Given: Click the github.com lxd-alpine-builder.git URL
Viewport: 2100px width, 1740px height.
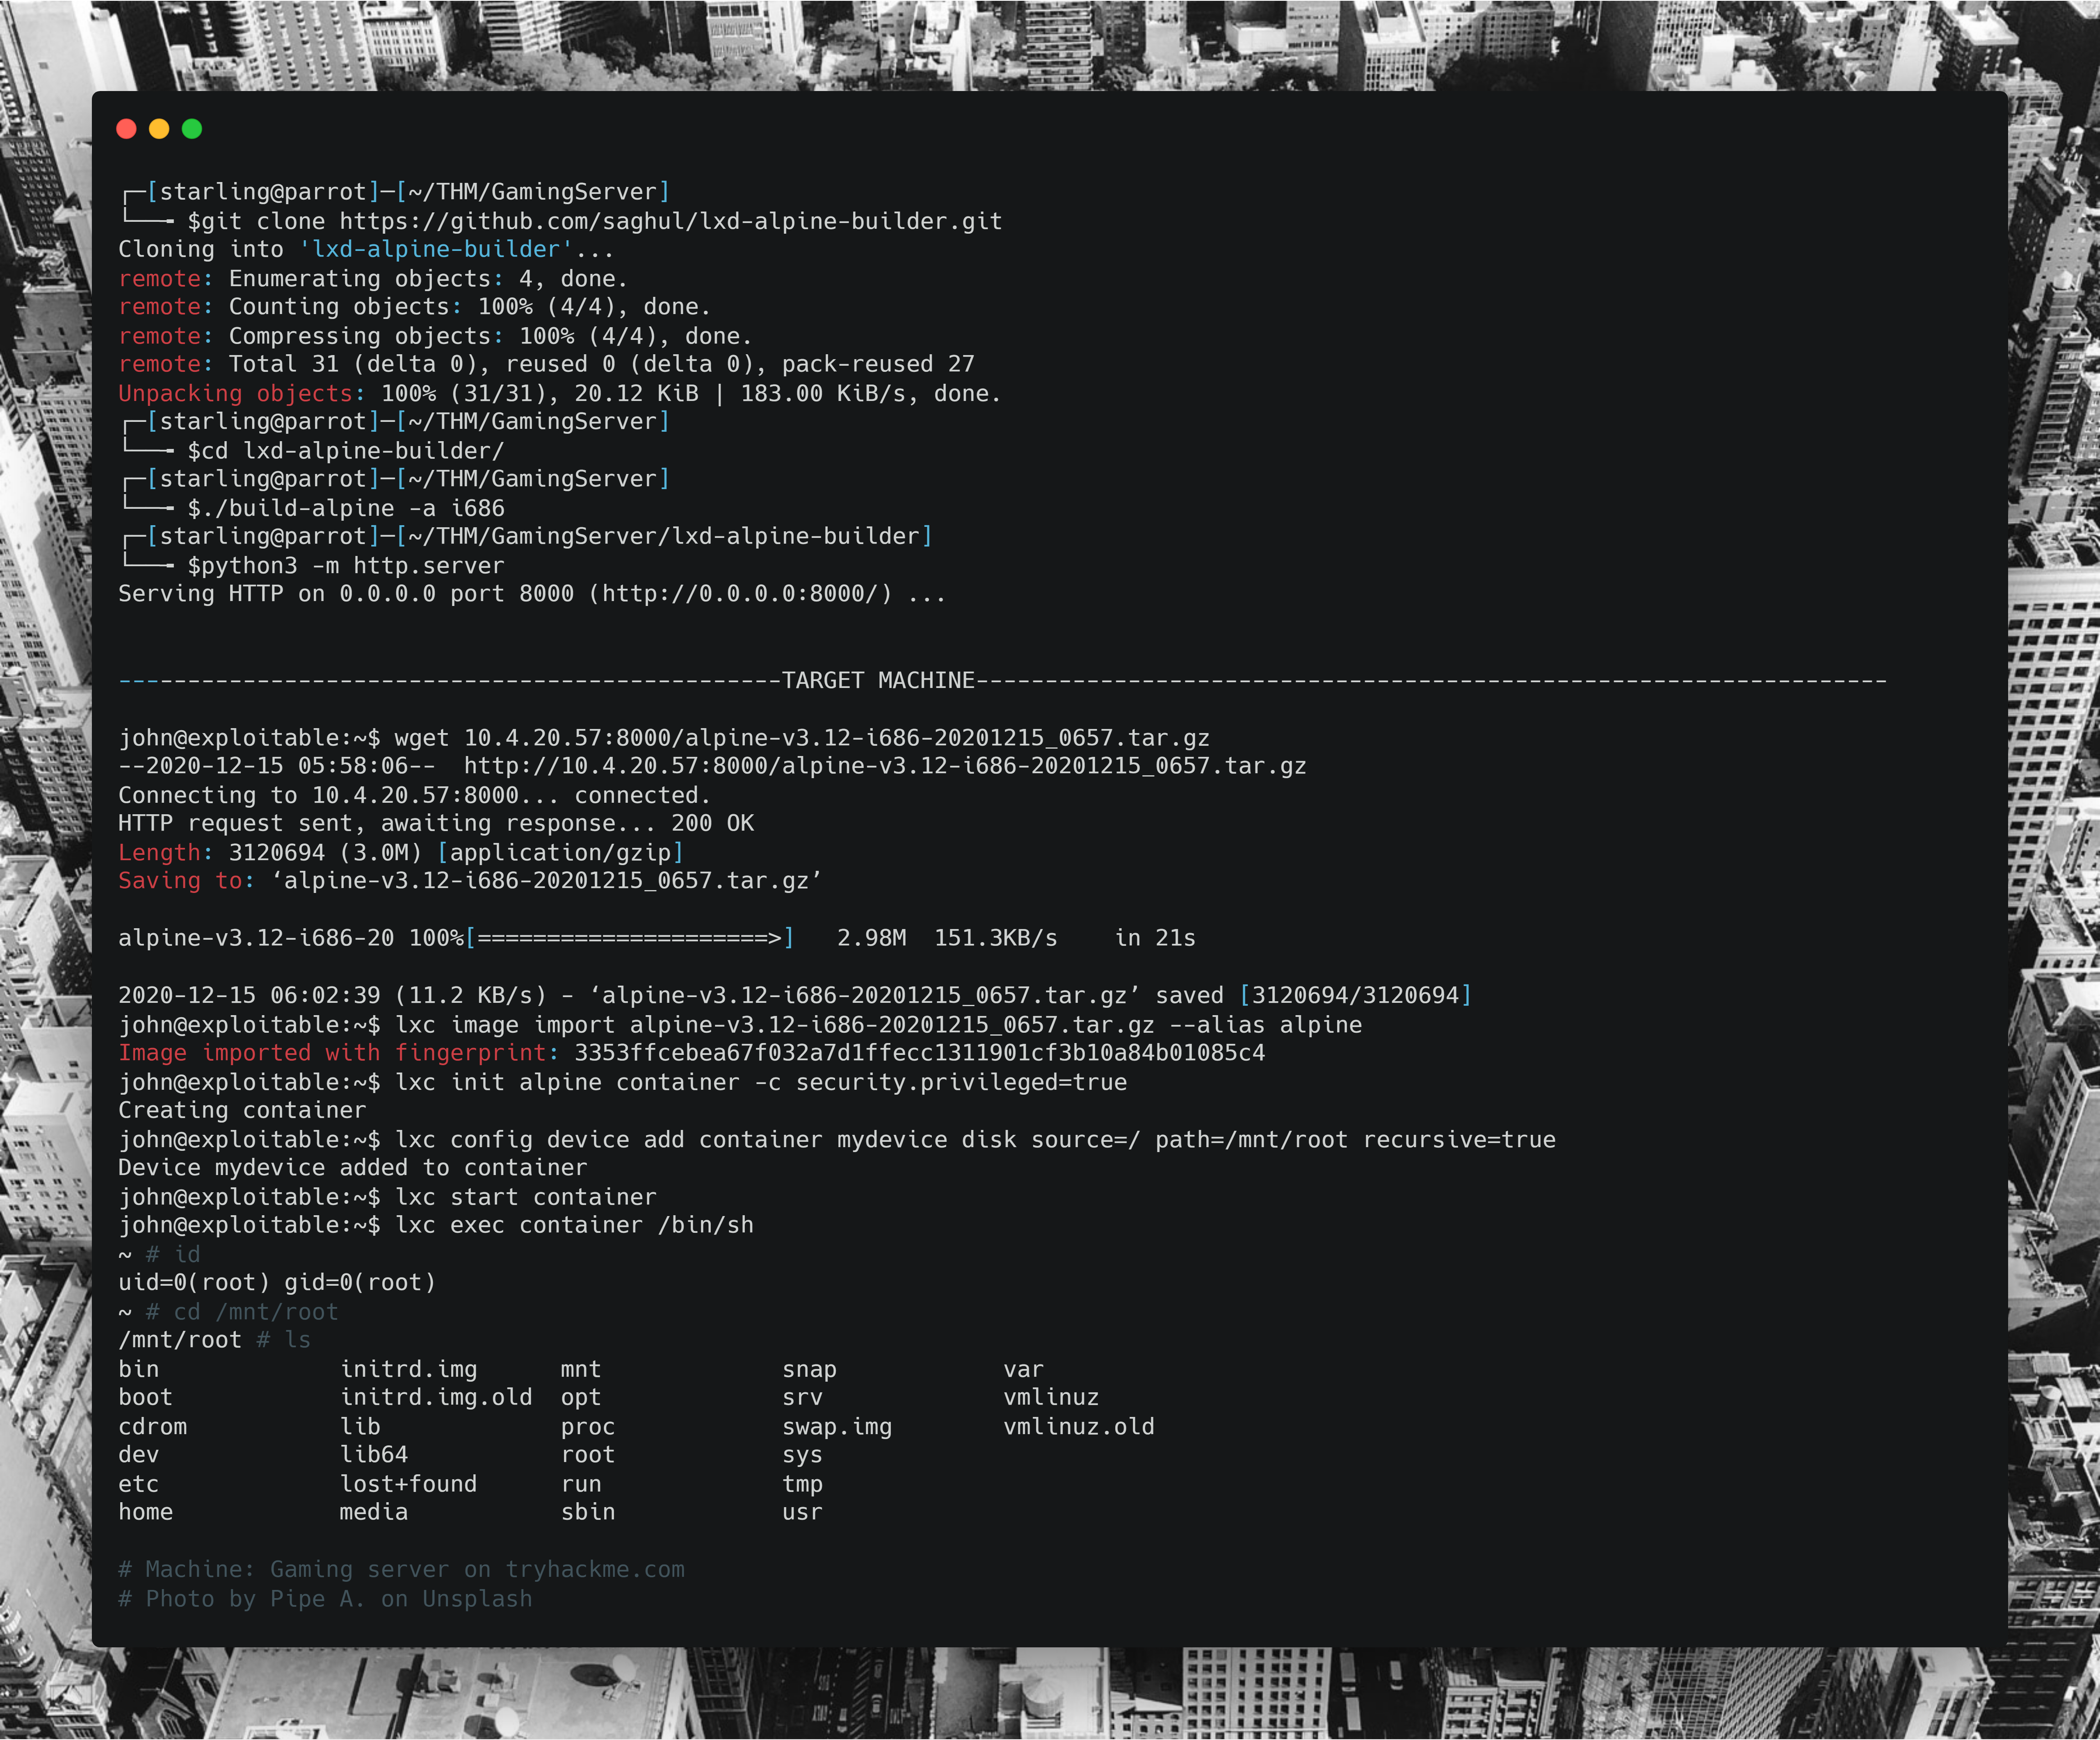Looking at the screenshot, I should [x=670, y=221].
